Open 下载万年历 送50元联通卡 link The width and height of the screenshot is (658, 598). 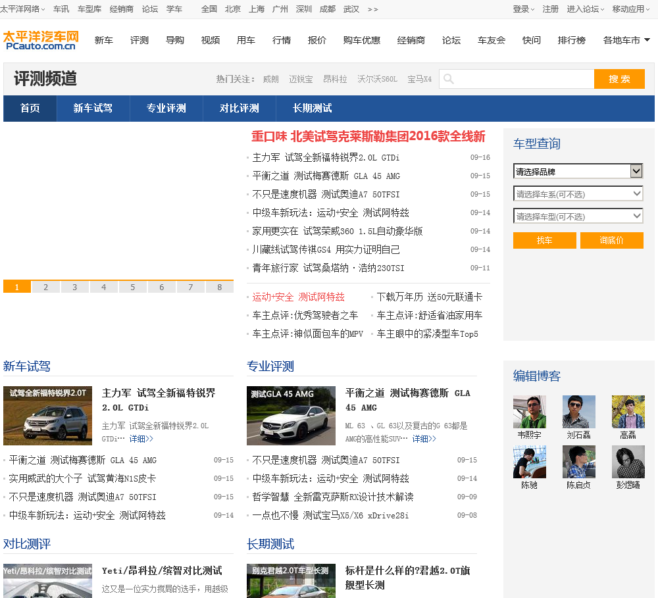429,297
